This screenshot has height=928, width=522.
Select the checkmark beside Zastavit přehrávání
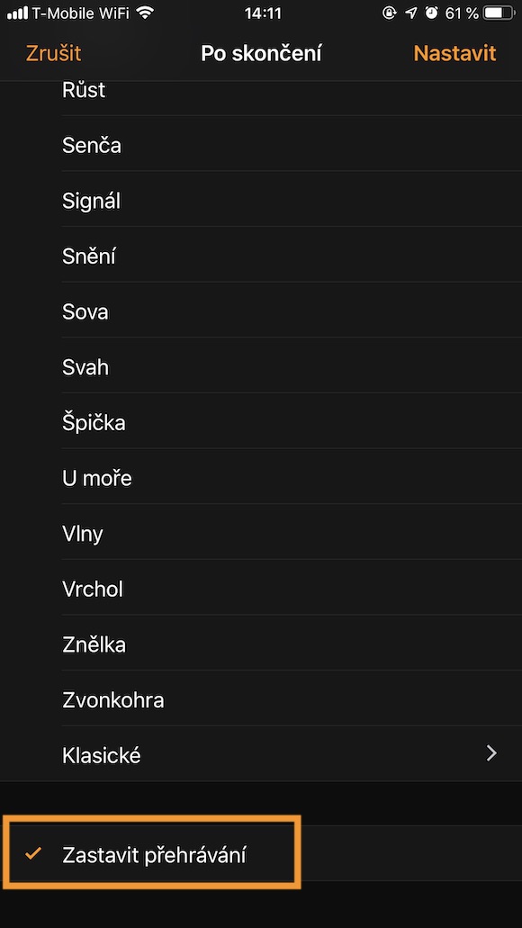click(33, 852)
